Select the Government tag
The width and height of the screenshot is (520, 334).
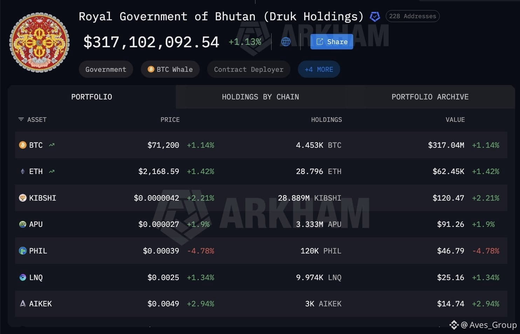pos(106,69)
